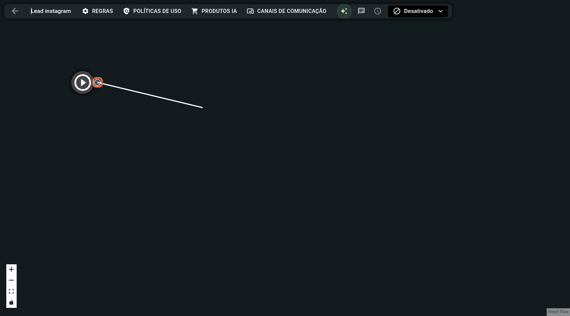Image resolution: width=570 pixels, height=316 pixels.
Task: Open the chat message icon
Action: (x=361, y=11)
